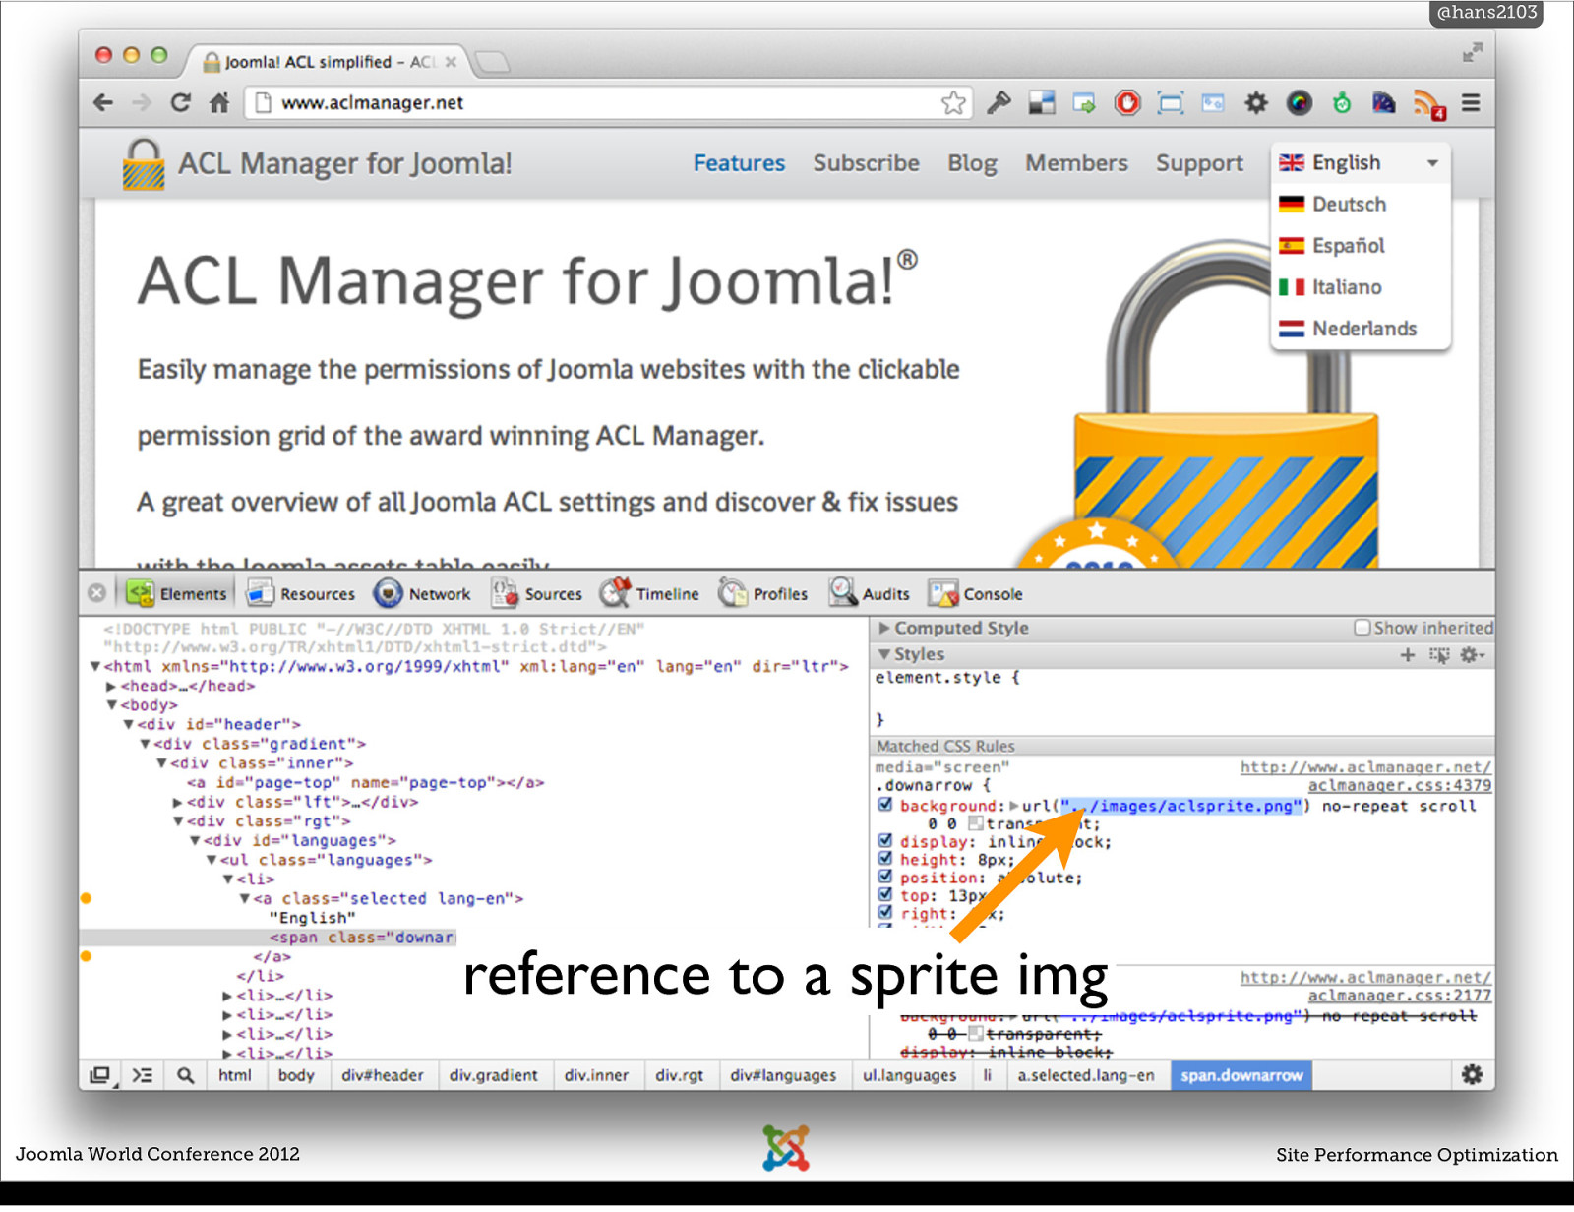This screenshot has width=1574, height=1212.
Task: Open the browser home icon
Action: [219, 102]
